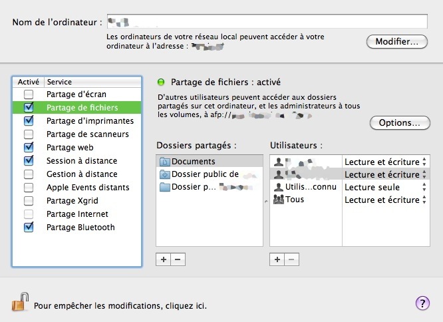The height and width of the screenshot is (322, 443).
Task: Select Partage d'imprimantes service row
Action: pos(90,121)
